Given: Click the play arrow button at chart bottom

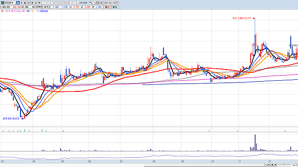Looking at the screenshot, I should 266,165.
